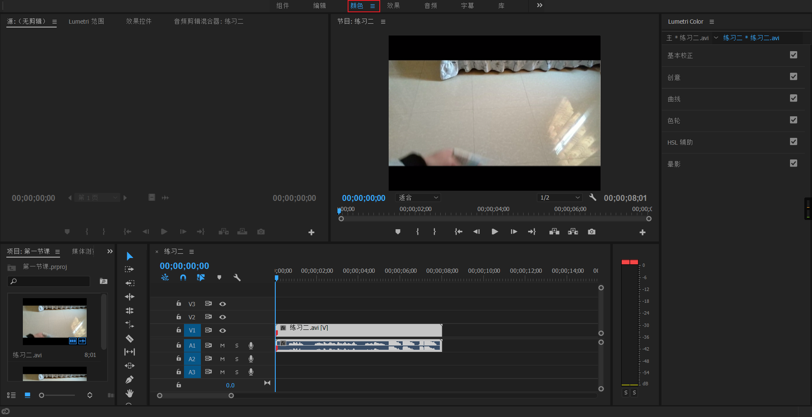The width and height of the screenshot is (812, 417).
Task: Mark In point in Program monitor
Action: (417, 232)
